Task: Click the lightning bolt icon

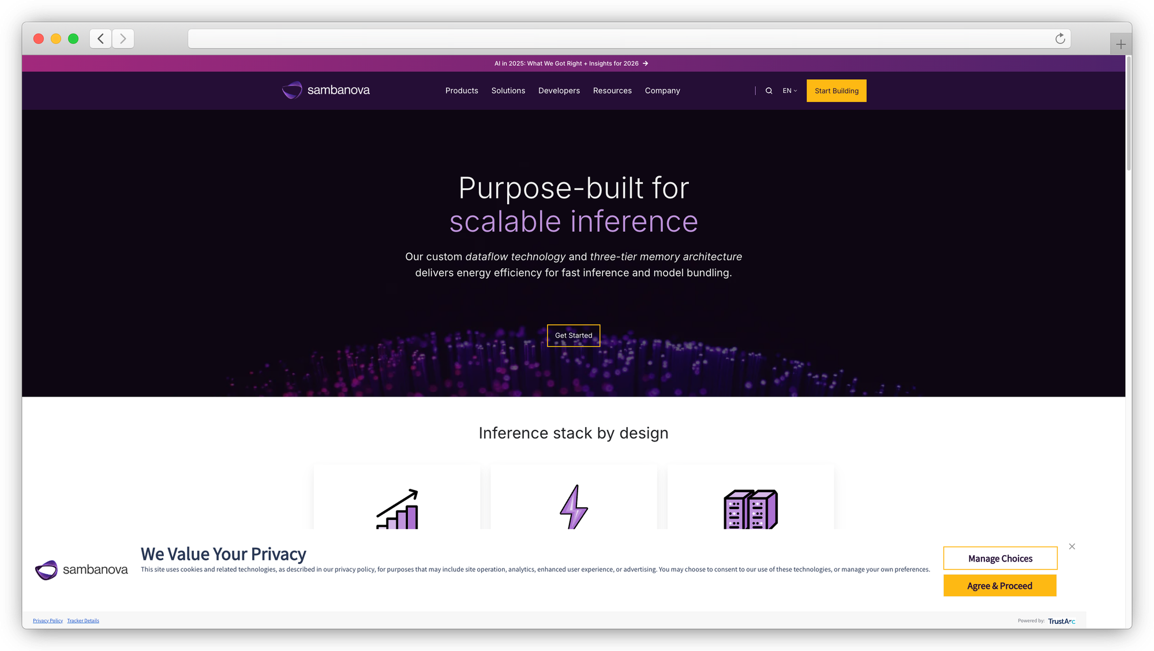Action: 574,507
